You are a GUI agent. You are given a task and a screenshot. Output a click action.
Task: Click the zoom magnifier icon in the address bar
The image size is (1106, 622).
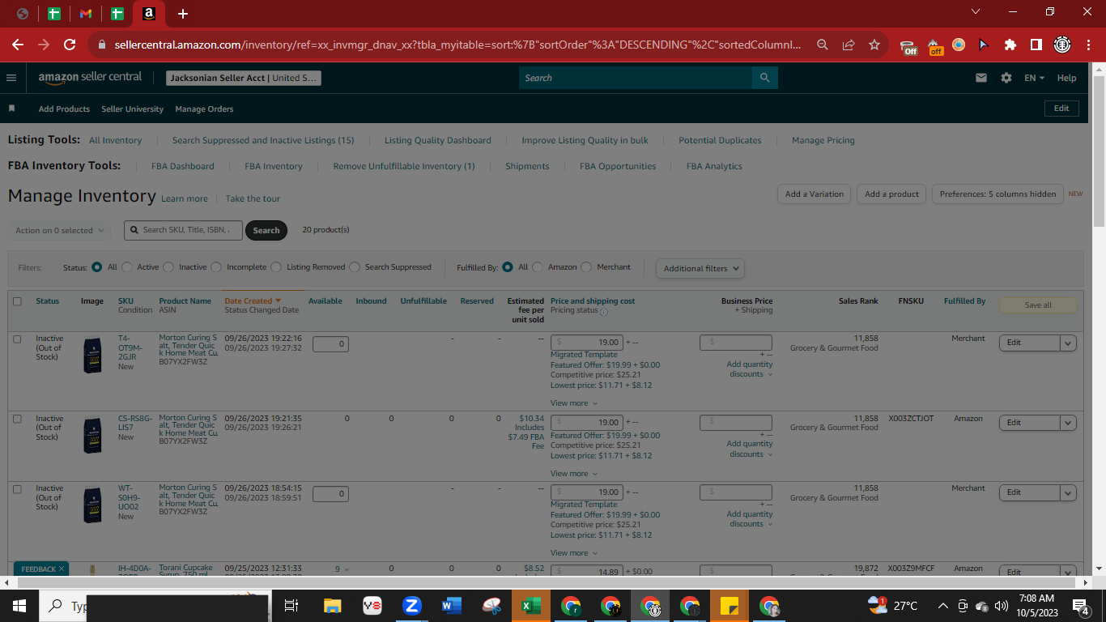tap(823, 45)
